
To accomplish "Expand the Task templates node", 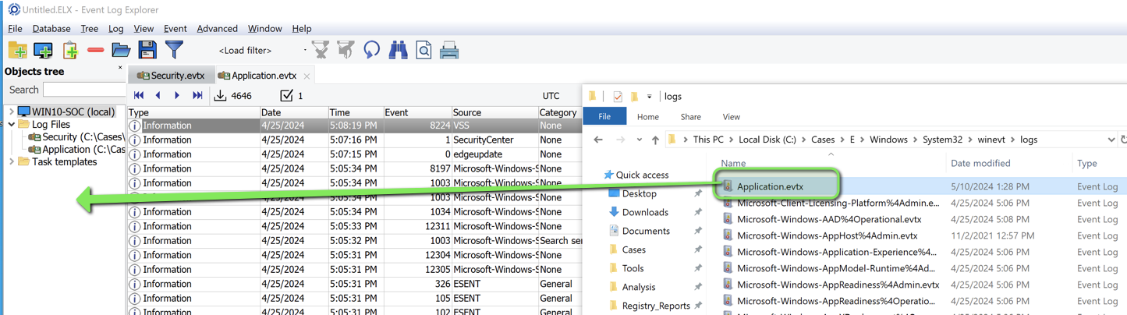I will pos(11,161).
